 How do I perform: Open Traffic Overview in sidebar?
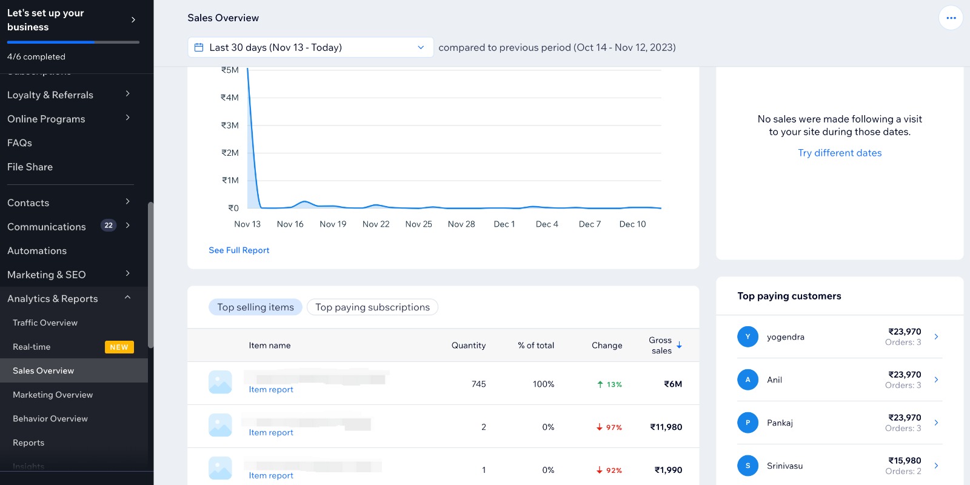tap(45, 323)
